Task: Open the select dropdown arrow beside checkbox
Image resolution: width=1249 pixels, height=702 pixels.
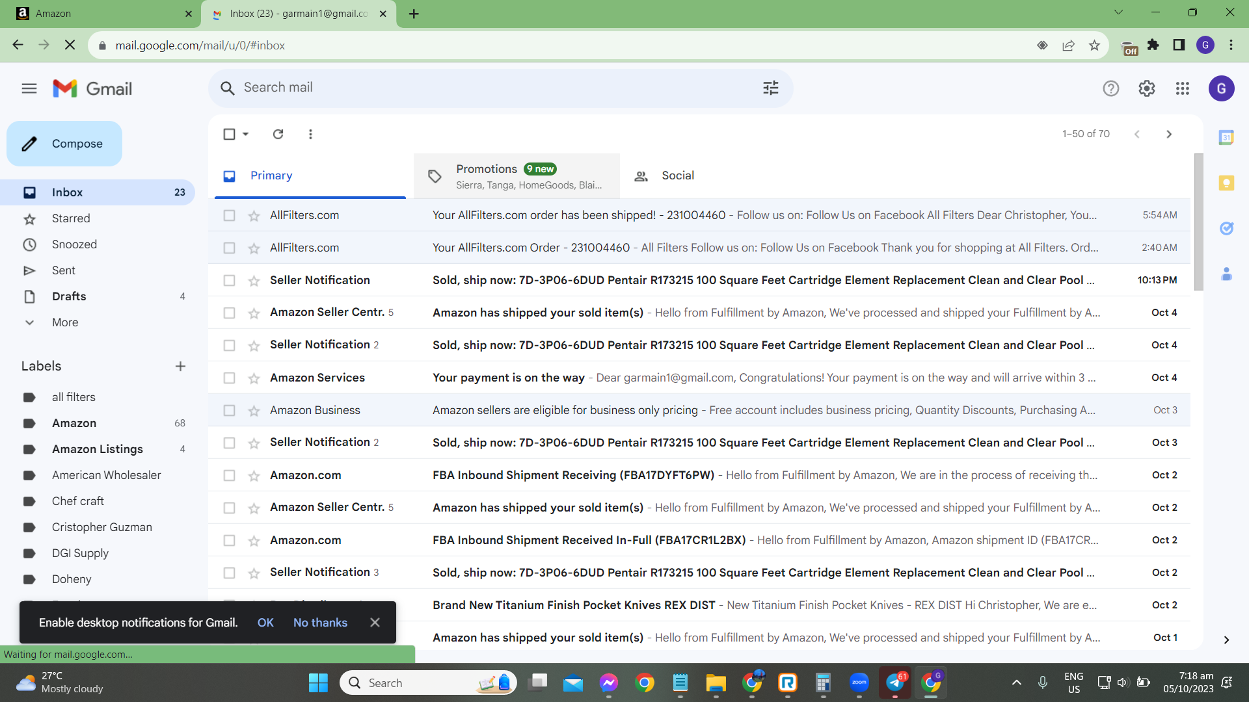Action: pyautogui.click(x=245, y=134)
